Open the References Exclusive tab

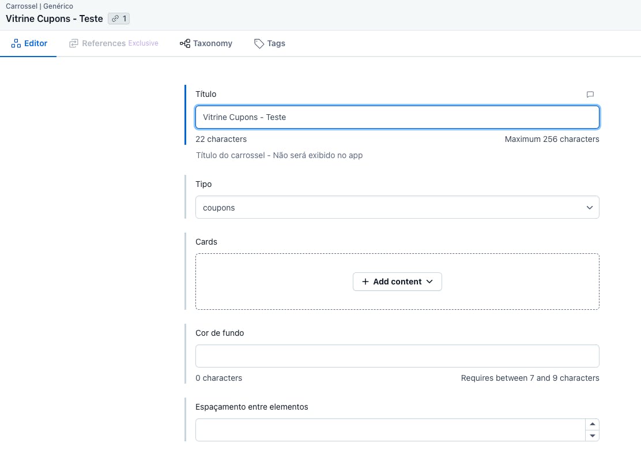point(114,43)
